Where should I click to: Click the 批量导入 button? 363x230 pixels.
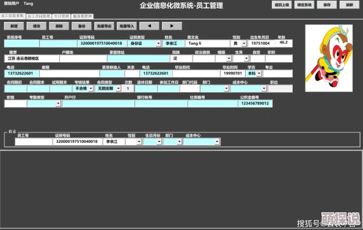coord(127,26)
